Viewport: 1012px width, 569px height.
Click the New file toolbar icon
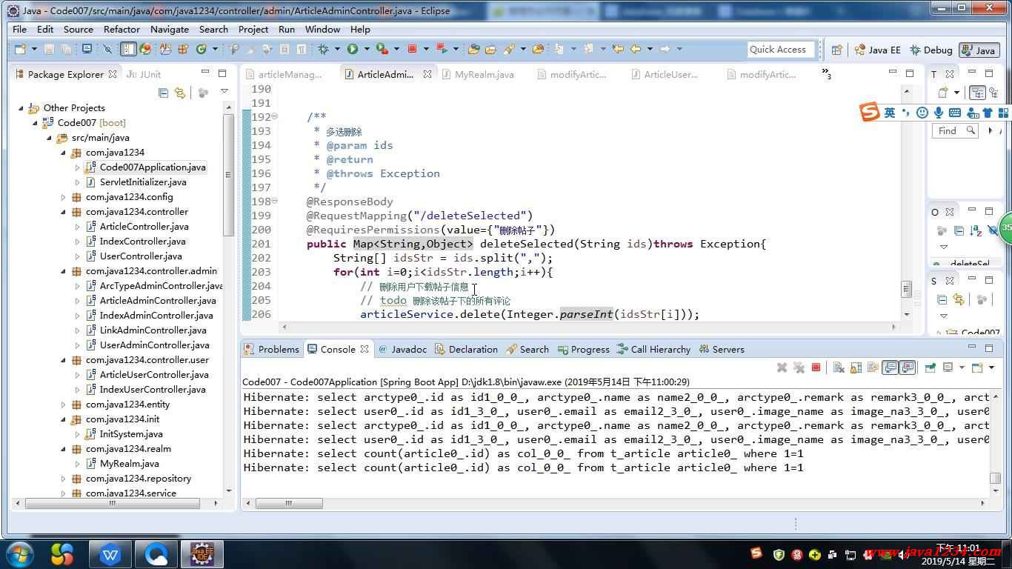pos(20,49)
